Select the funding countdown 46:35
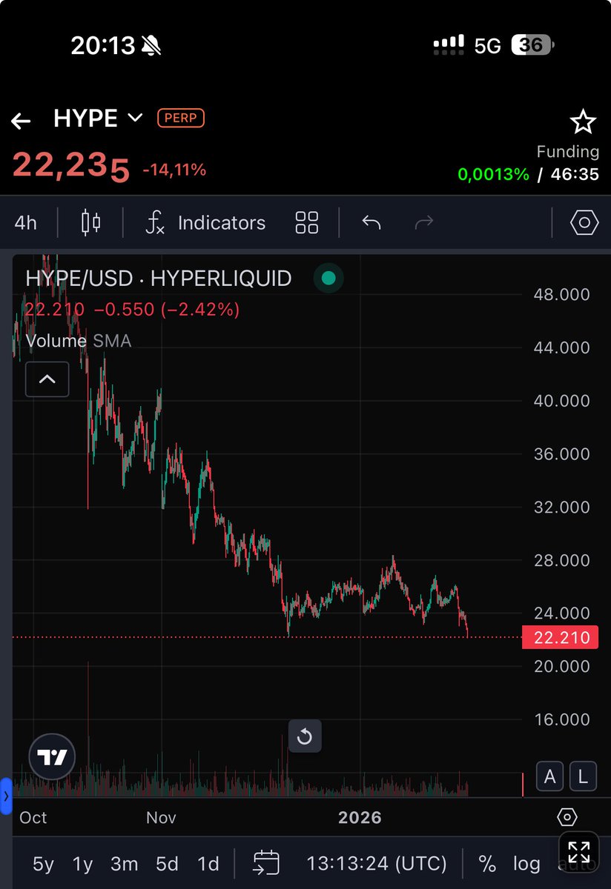The image size is (611, 889). 576,175
